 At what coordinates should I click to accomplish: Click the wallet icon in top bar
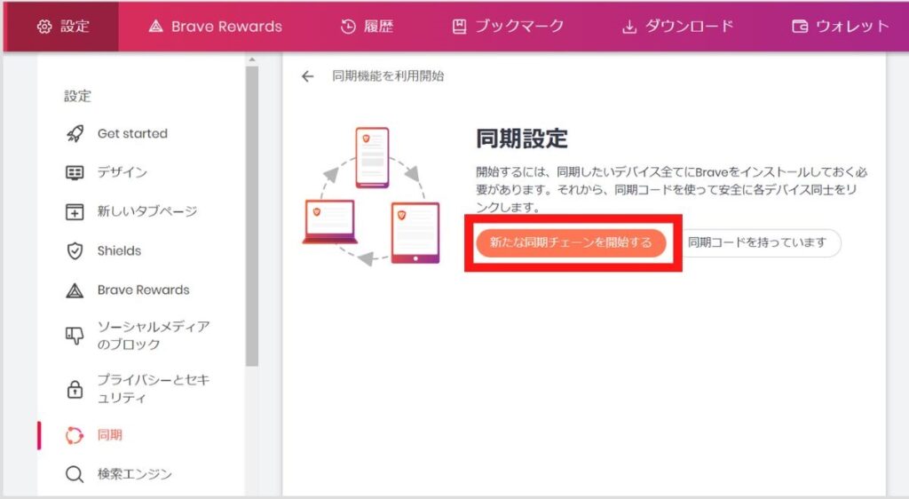tap(800, 26)
